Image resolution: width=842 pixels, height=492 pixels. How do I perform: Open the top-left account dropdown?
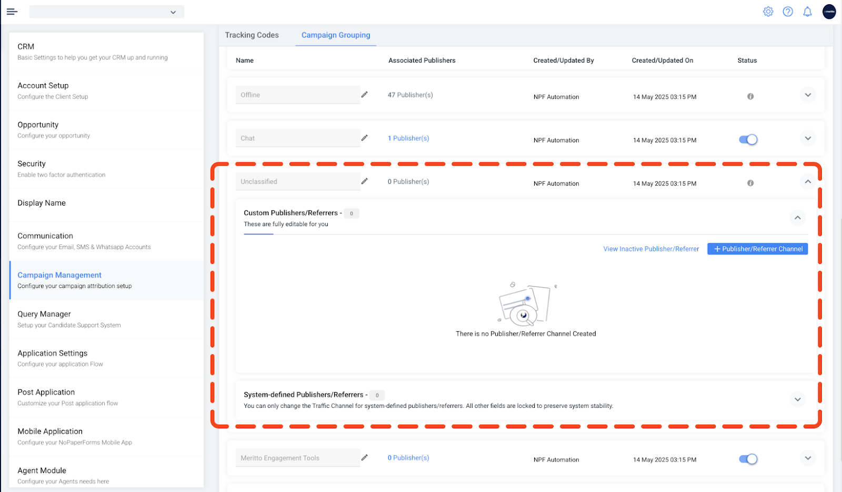[x=107, y=12]
